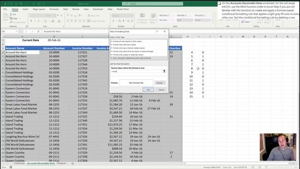Apply Comma Style format
This screenshot has width=300, height=169.
point(123,21)
